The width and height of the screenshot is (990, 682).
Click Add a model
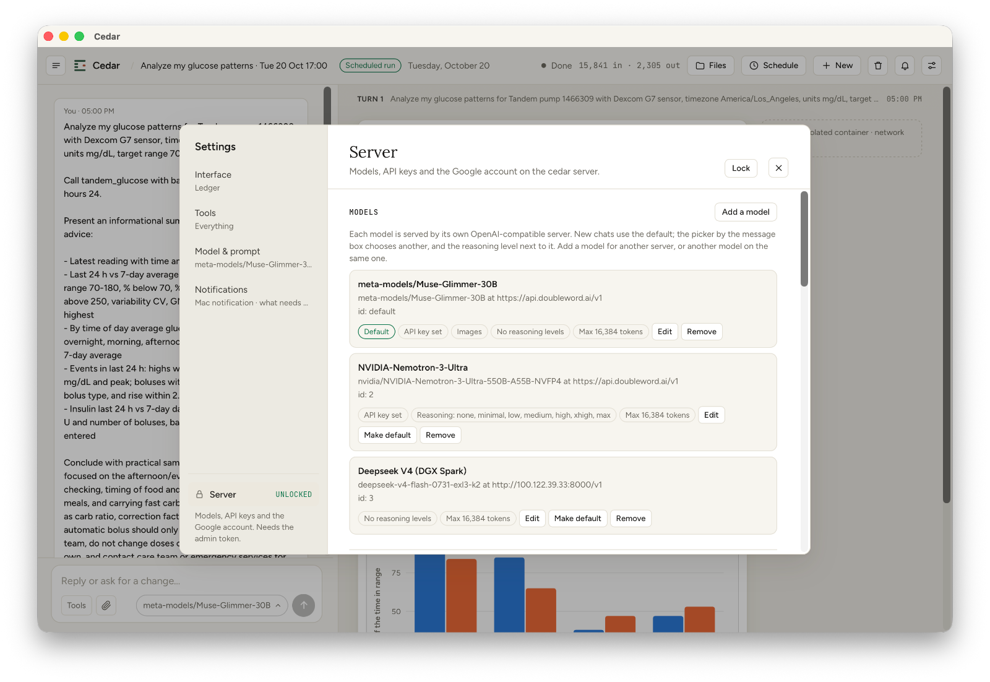click(746, 212)
